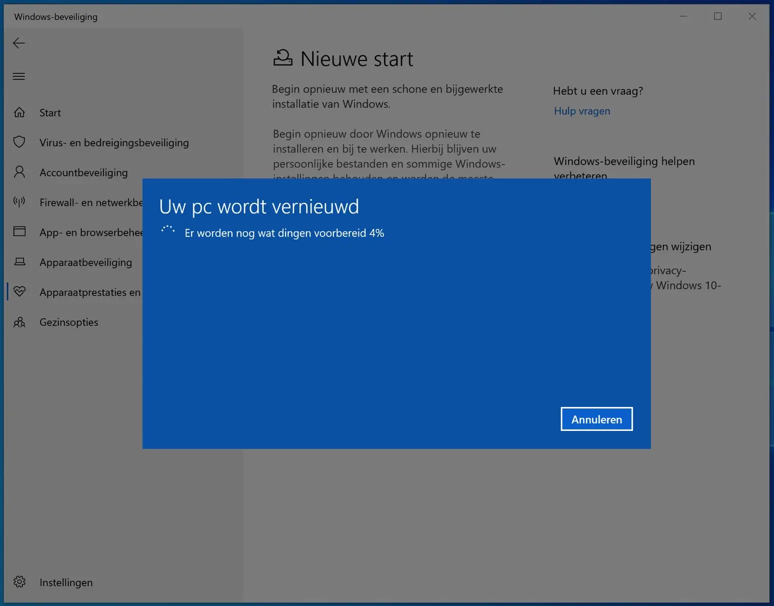Screen dimensions: 774x606
Task: Click the Nieuwe start header icon
Action: tap(283, 58)
